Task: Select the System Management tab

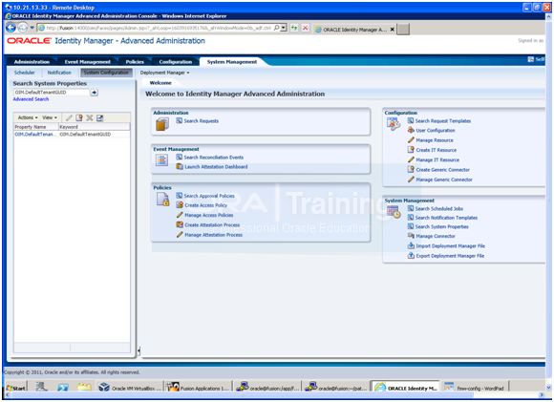Action: coord(232,62)
